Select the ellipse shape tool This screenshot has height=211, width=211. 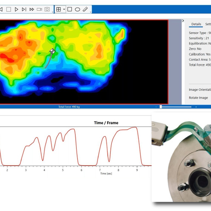coord(77,9)
